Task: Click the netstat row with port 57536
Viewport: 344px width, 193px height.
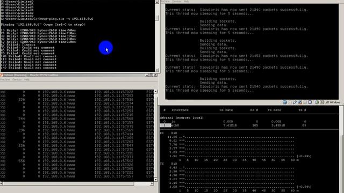Action: pyautogui.click(x=77, y=100)
